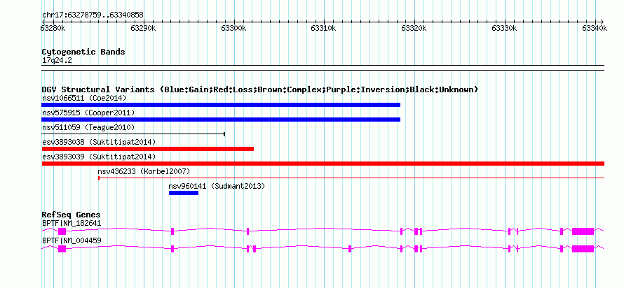Select the full-width red loss bar esv3893039
This screenshot has width=624, height=288.
click(323, 164)
